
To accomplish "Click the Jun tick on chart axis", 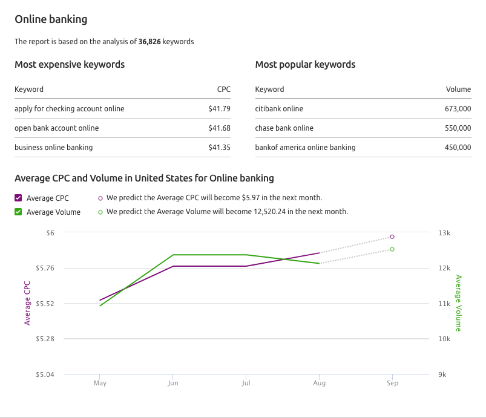I will 173,383.
